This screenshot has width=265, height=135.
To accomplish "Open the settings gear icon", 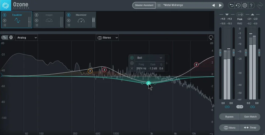I will (245, 5).
